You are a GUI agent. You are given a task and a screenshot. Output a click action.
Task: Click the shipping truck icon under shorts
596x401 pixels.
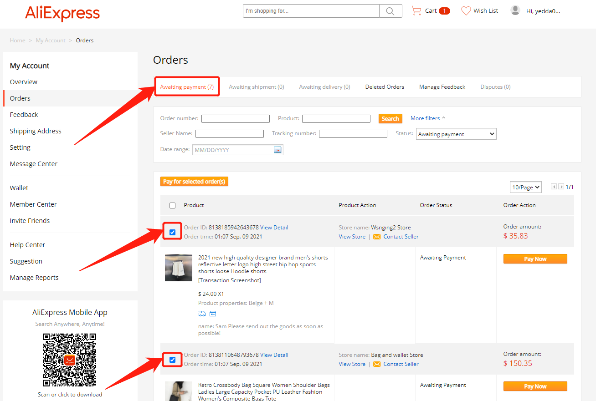[202, 314]
